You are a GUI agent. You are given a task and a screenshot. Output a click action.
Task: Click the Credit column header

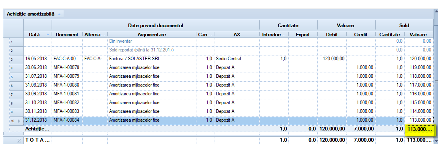coord(361,35)
